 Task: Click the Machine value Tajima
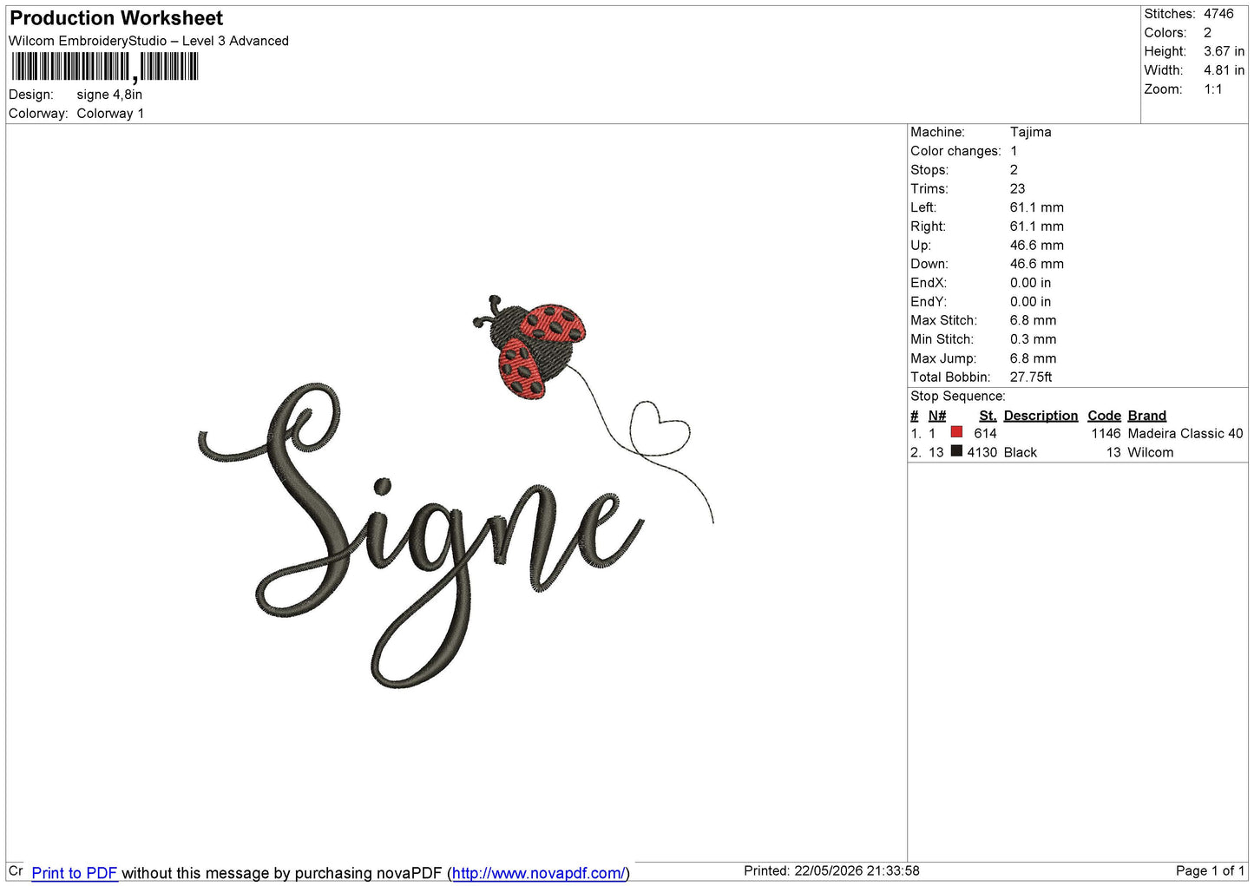[1030, 132]
